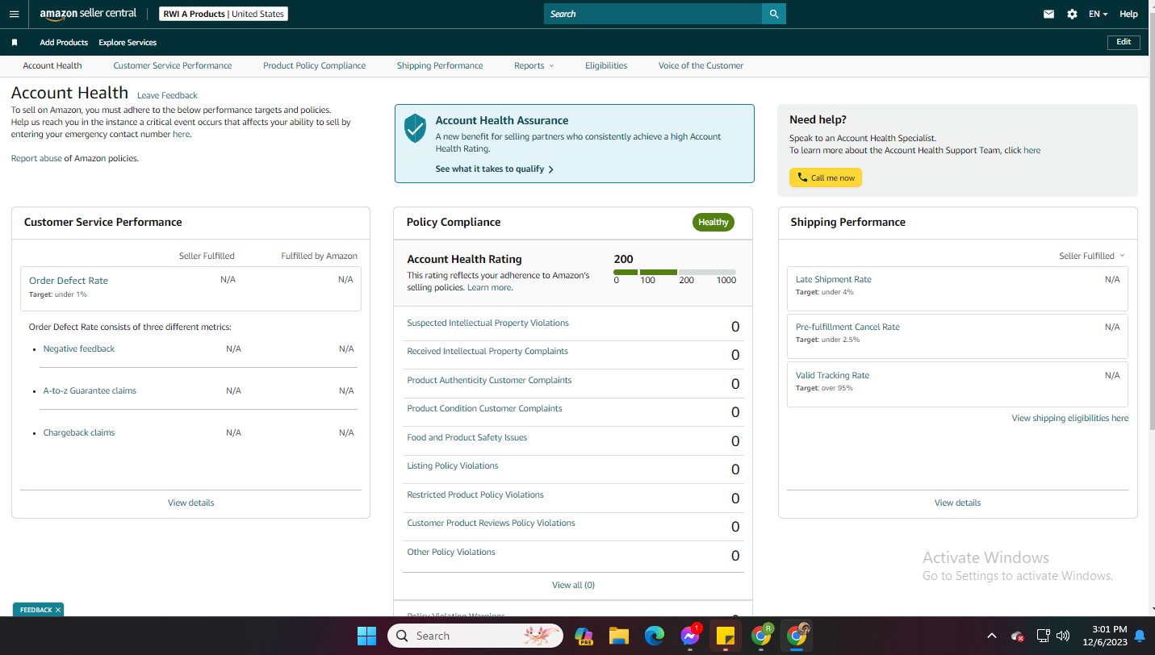Click the Healthy status badge
Viewport: 1155px width, 655px height.
[714, 223]
